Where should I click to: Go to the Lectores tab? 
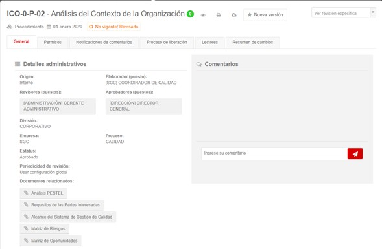(x=209, y=42)
